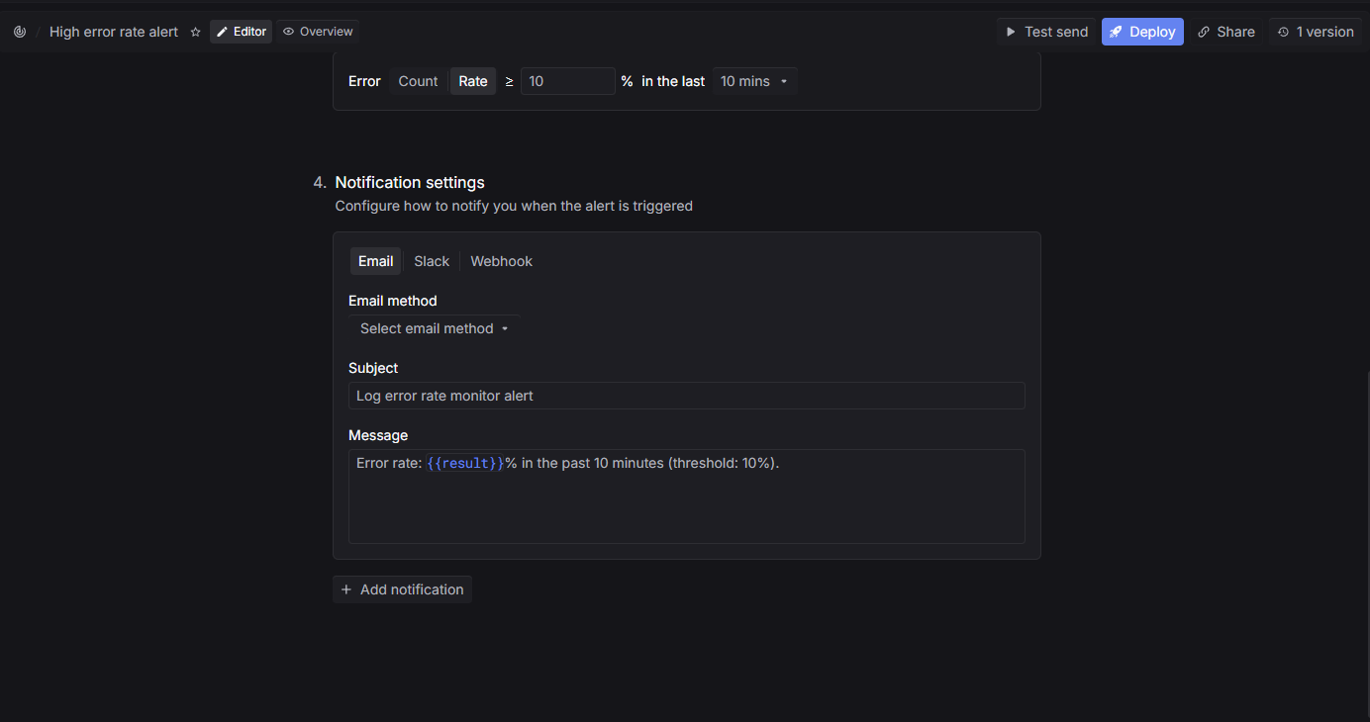Click the Test send play button
Image resolution: width=1370 pixels, height=722 pixels.
[1046, 32]
